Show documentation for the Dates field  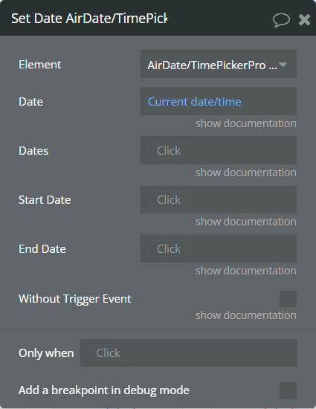246,173
